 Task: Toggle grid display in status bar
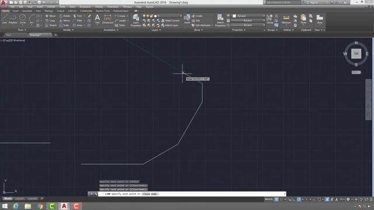point(276,199)
